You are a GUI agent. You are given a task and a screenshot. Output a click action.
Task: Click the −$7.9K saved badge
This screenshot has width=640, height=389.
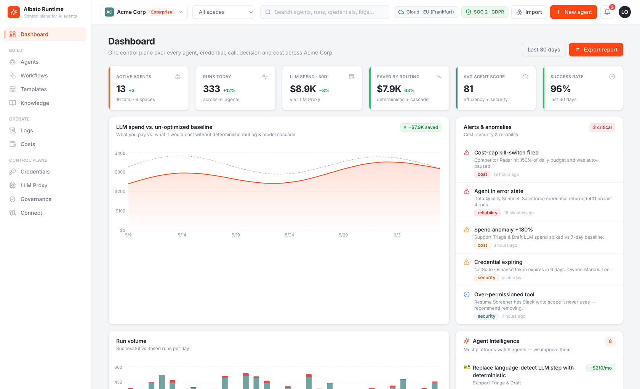click(421, 127)
